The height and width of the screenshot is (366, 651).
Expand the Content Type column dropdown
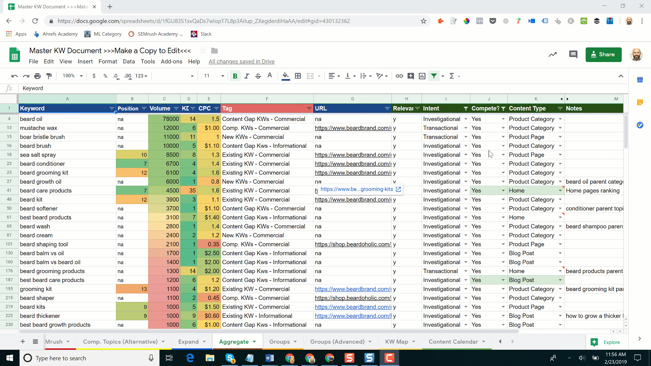tap(560, 108)
